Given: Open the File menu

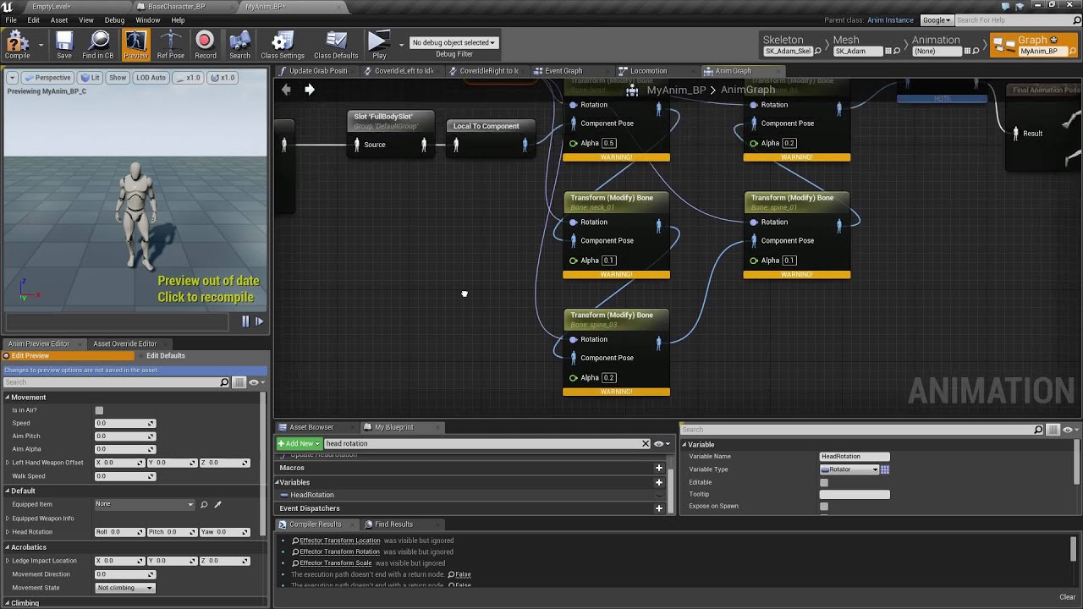Looking at the screenshot, I should 11,20.
